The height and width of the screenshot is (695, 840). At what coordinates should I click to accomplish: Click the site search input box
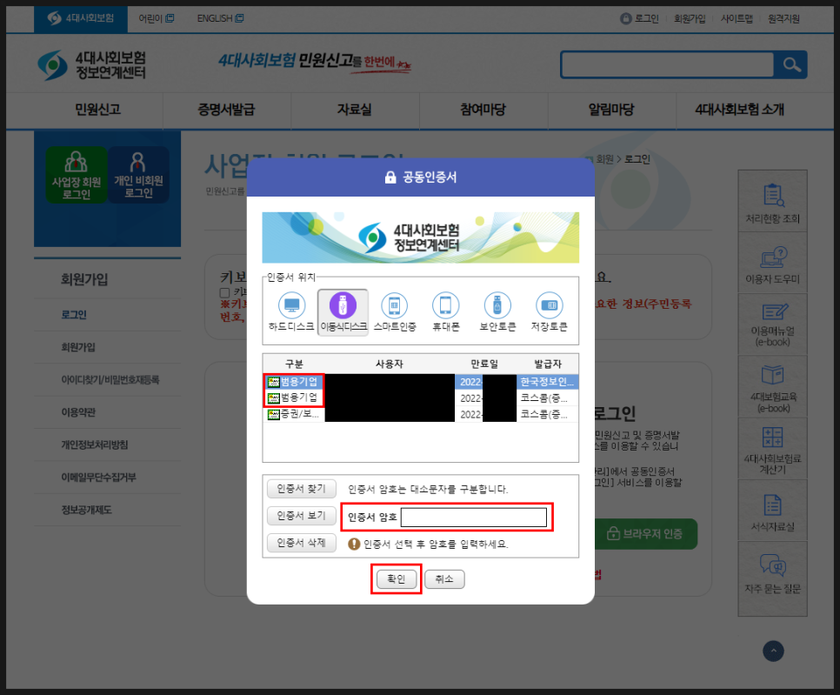point(668,65)
